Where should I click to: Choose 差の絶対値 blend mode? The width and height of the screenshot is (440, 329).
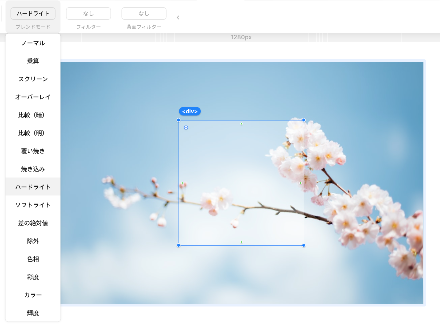coord(33,223)
